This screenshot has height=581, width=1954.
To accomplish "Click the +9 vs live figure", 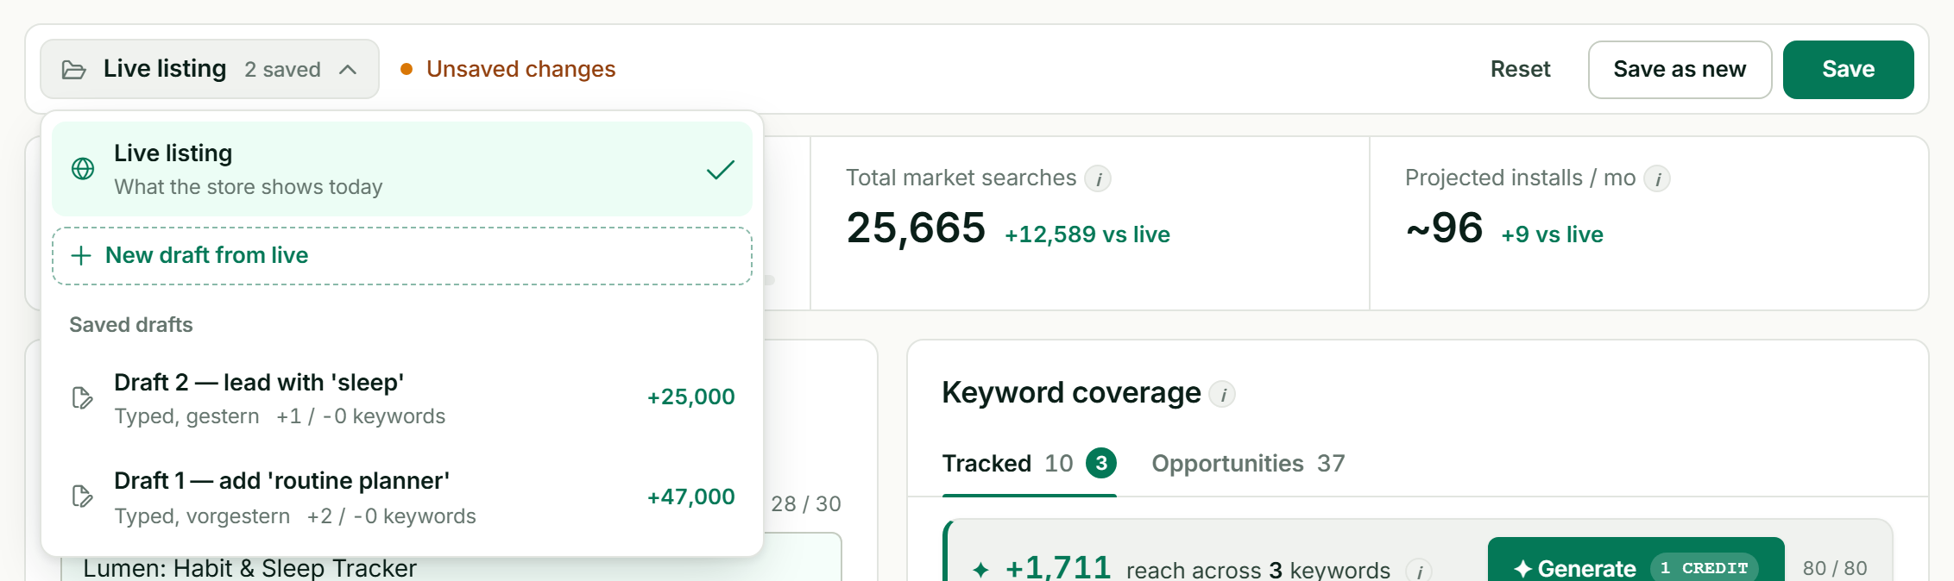I will coord(1553,234).
